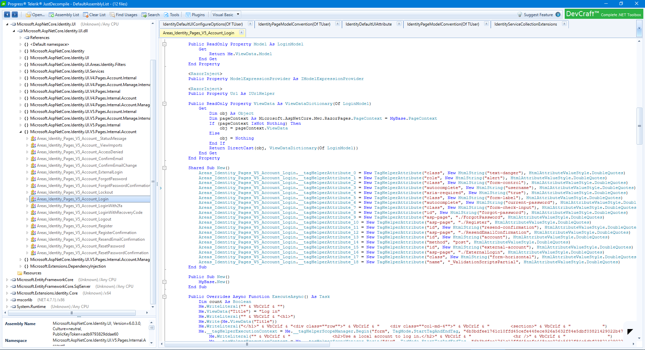Collapse the Shared Sub New() code block

point(165,168)
